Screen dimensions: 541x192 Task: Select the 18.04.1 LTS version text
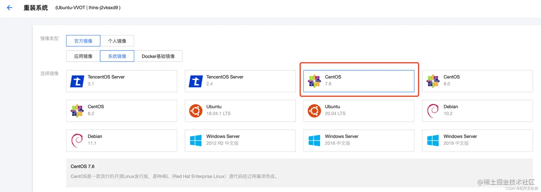point(219,114)
